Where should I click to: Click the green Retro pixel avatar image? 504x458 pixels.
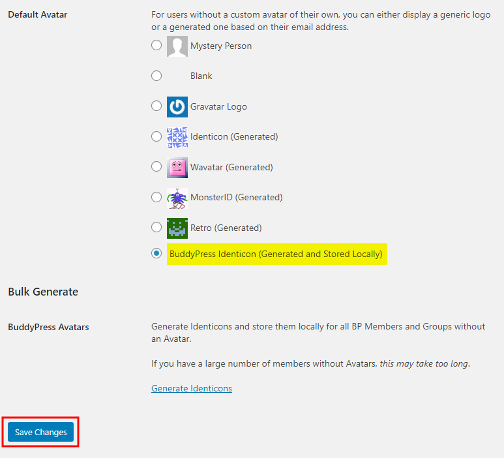click(177, 228)
